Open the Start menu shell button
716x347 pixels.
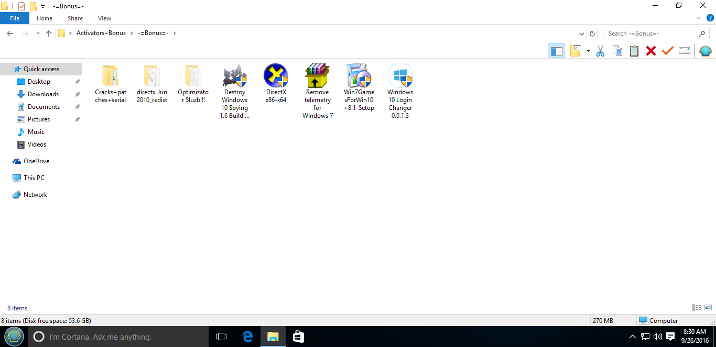pyautogui.click(x=14, y=337)
